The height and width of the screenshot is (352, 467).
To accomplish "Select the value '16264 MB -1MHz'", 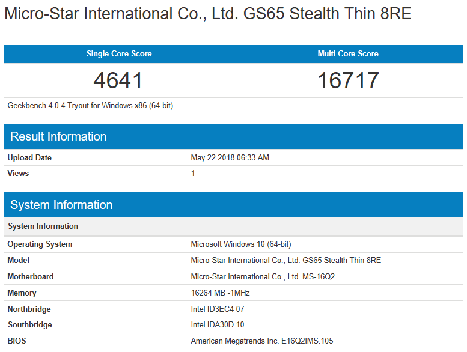I will (x=221, y=293).
